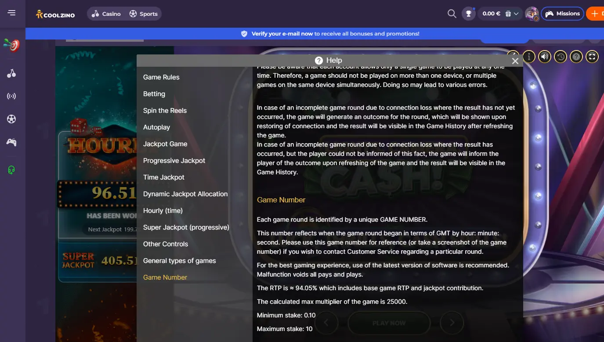Image resolution: width=604 pixels, height=342 pixels.
Task: Select Game Rules in help menu
Action: pyautogui.click(x=161, y=77)
